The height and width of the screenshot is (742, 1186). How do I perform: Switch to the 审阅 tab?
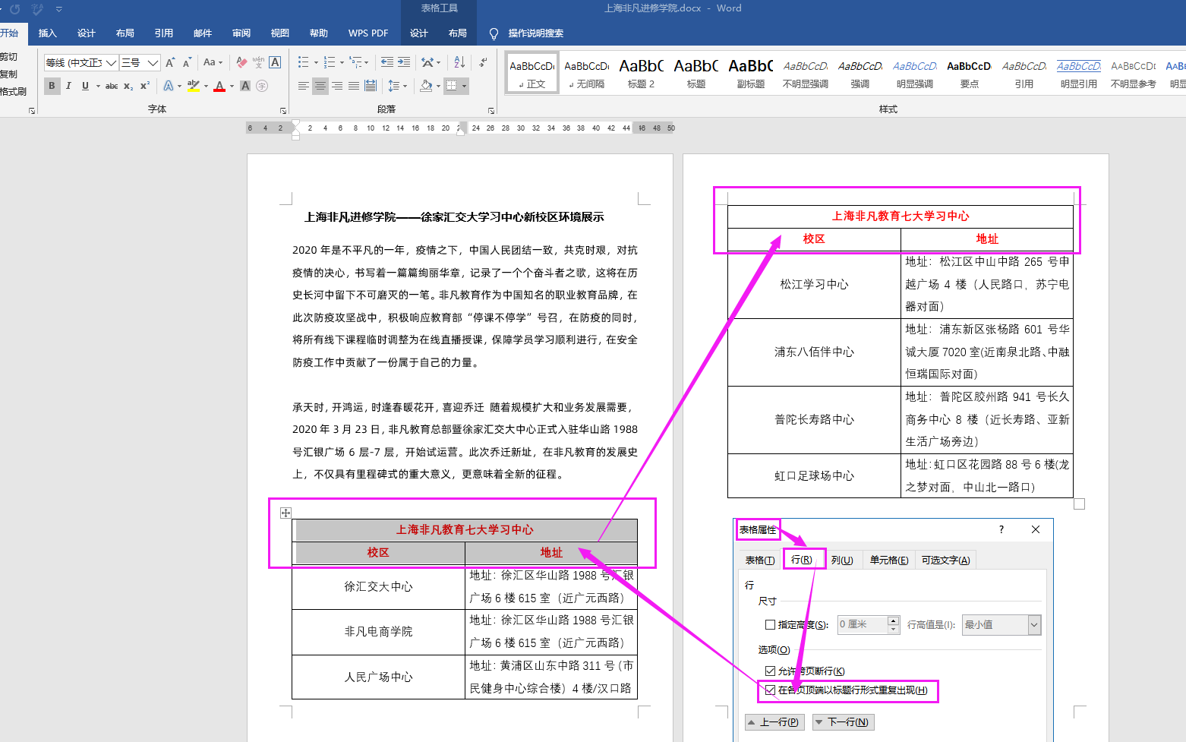coord(241,33)
